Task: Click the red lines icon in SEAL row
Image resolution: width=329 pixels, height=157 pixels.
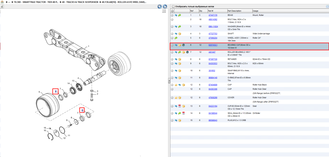Action: 183,113
